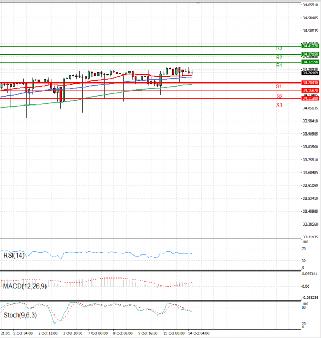Click the 33.75910 price axis value
This screenshot has width=321, height=338.
(x=310, y=160)
